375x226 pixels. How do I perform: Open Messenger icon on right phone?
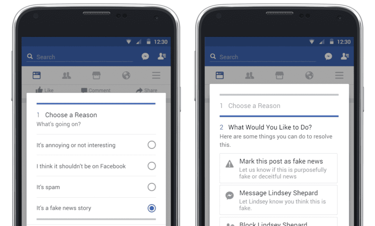pyautogui.click(x=329, y=56)
